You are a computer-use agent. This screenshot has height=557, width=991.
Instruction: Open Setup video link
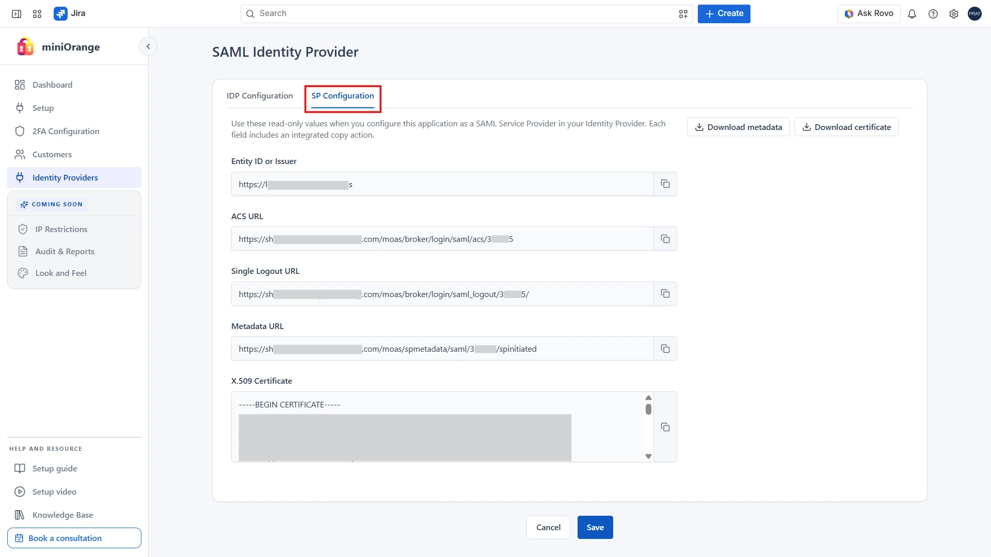(74, 492)
